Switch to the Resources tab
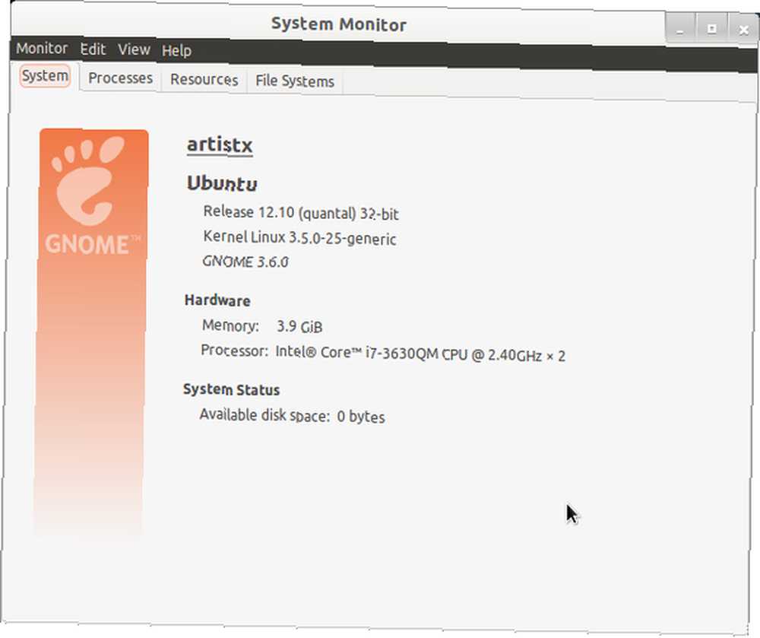Viewport: 760px width, 638px height. (204, 80)
